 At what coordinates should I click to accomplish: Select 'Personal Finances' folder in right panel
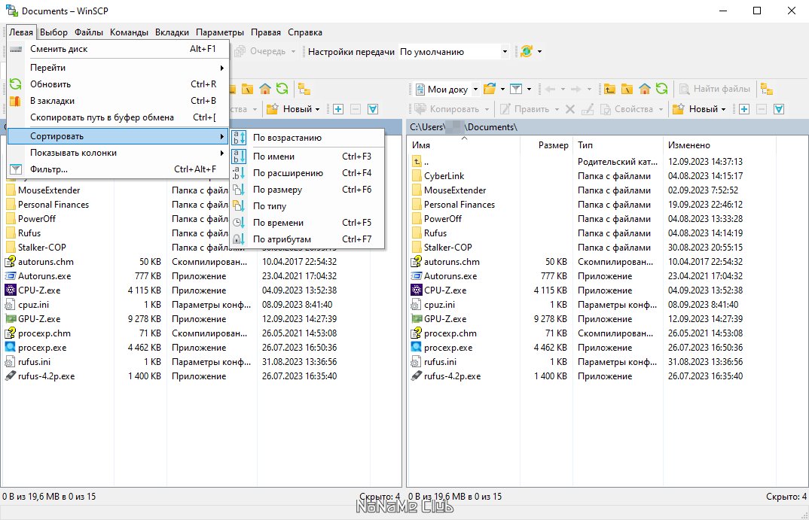(x=459, y=205)
